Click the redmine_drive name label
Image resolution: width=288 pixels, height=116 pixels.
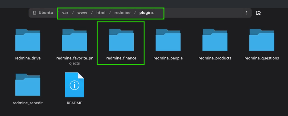coord(28,58)
